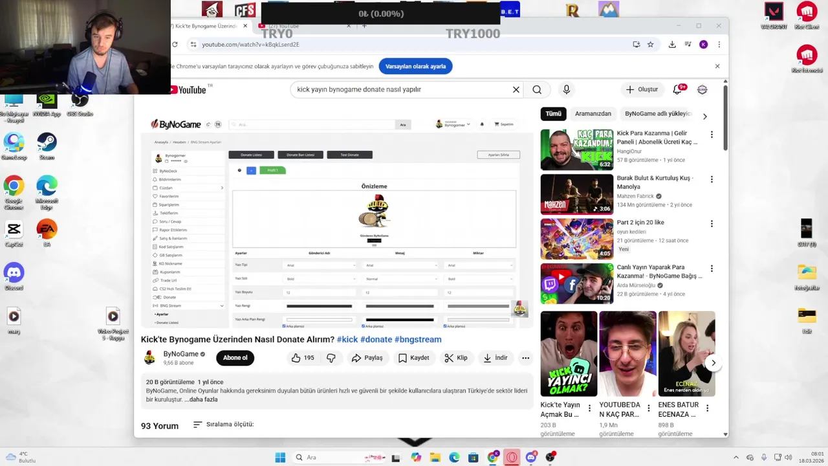Click the Chrome address bar URL
828x466 pixels.
(x=250, y=45)
